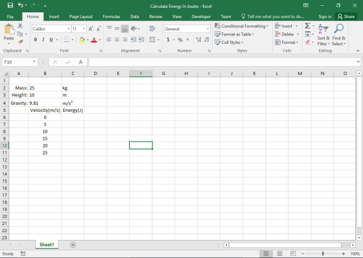Apply red Font Color swatch

tap(94, 39)
